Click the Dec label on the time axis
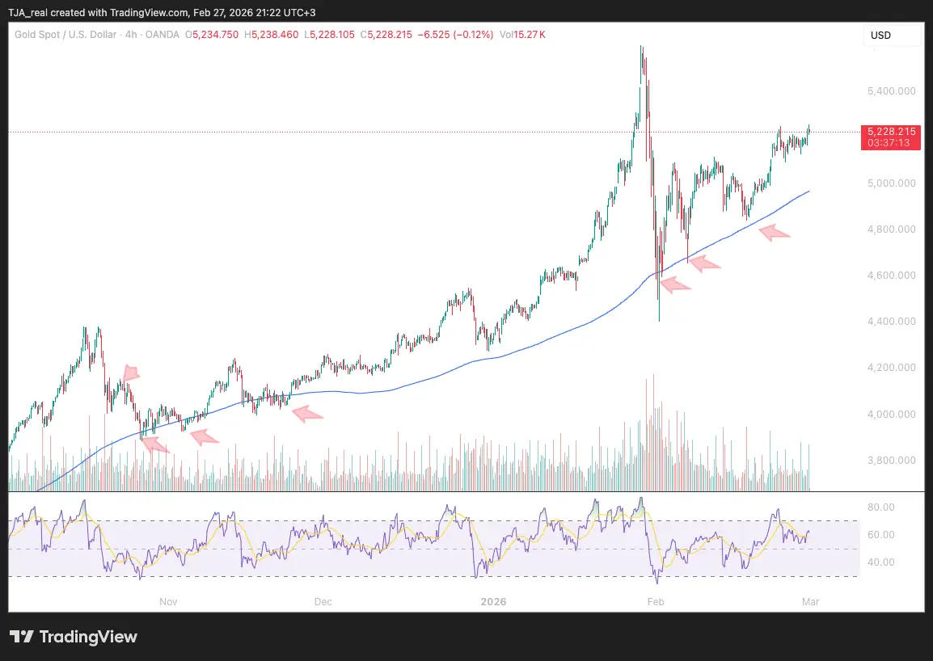Viewport: 933px width, 661px height. [323, 601]
